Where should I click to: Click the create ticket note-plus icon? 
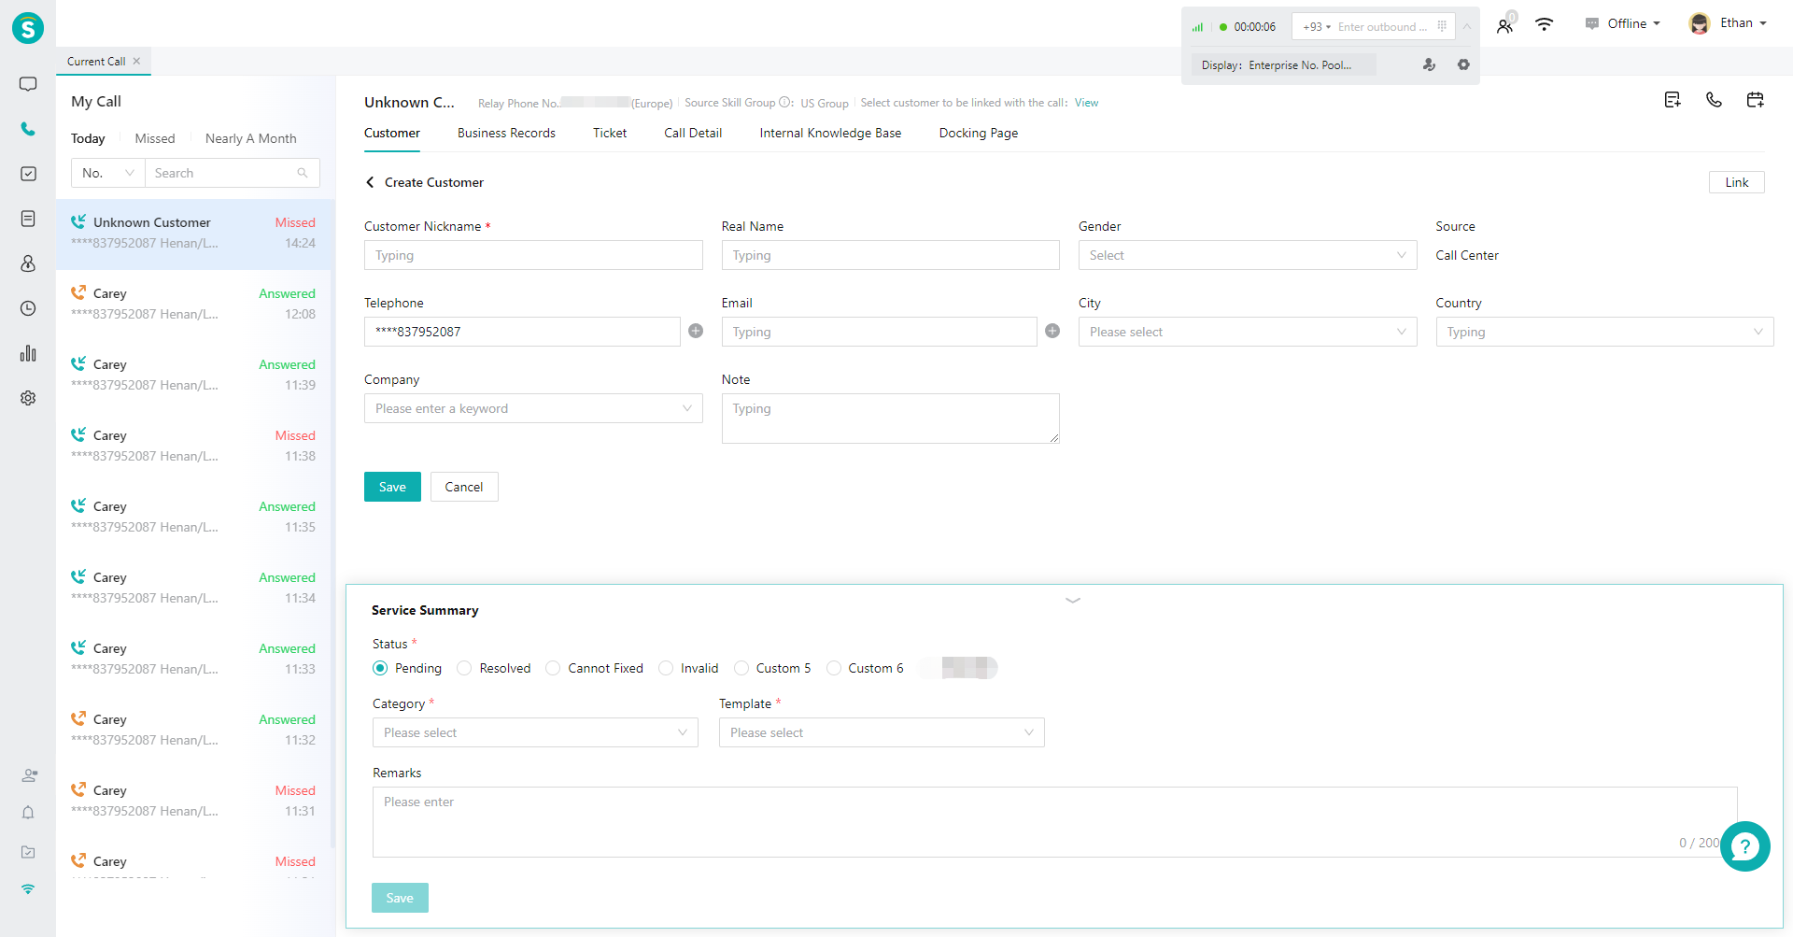1673,100
